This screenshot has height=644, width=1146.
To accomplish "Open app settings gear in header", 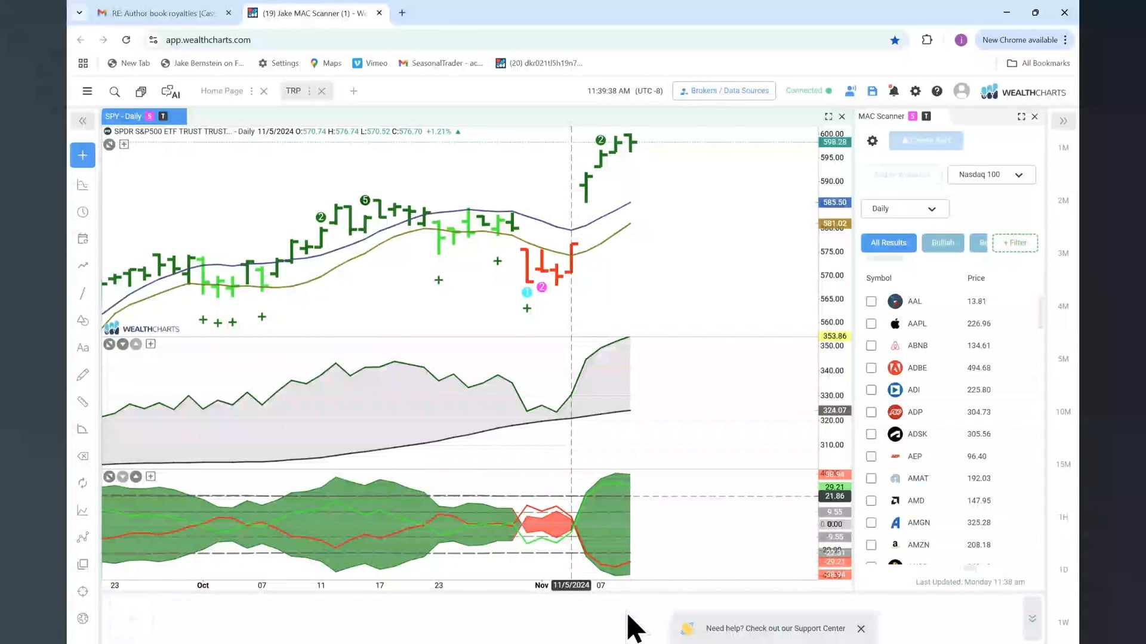I will [x=915, y=91].
